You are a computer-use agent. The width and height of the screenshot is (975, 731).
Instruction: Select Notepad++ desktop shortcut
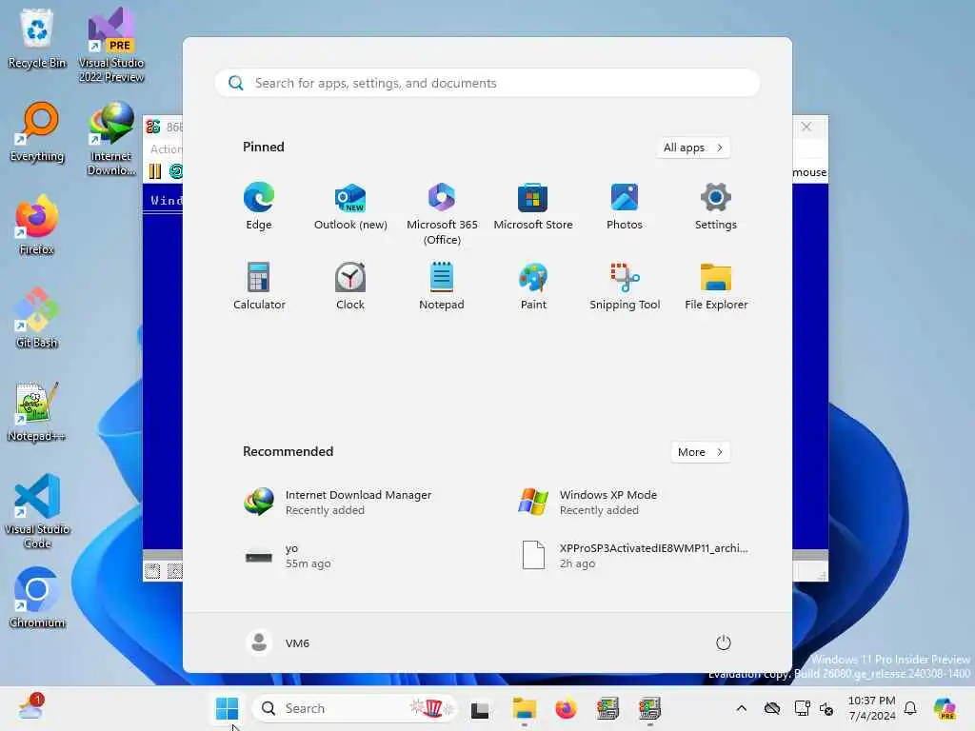pos(37,411)
